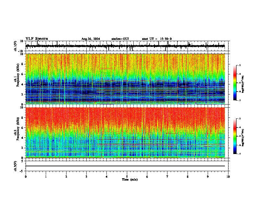This screenshot has width=257, height=198.
Task: Click the flat ch.3 voltage line
Action: tap(125, 166)
